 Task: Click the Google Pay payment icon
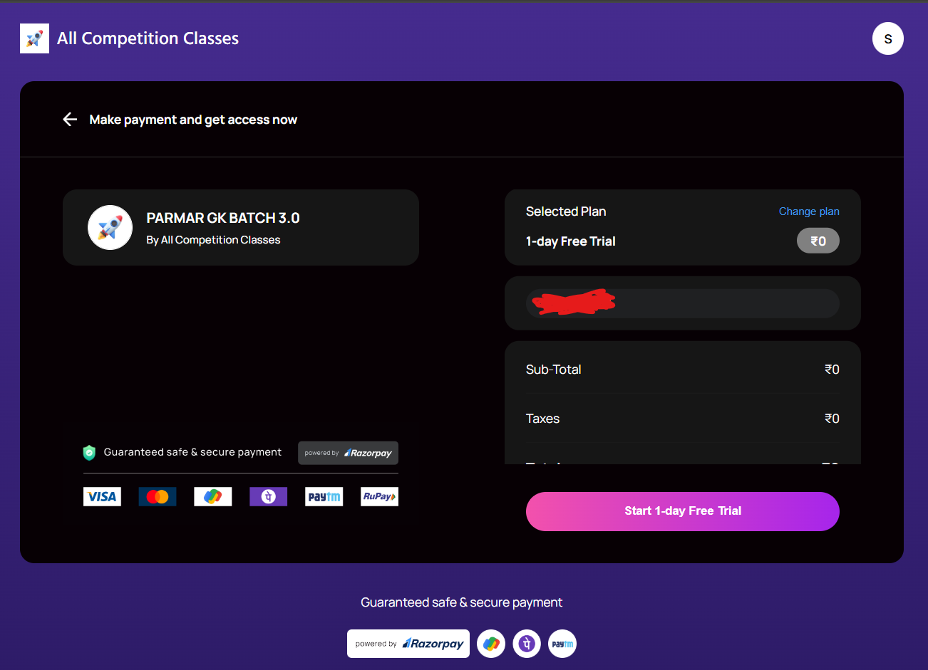212,496
